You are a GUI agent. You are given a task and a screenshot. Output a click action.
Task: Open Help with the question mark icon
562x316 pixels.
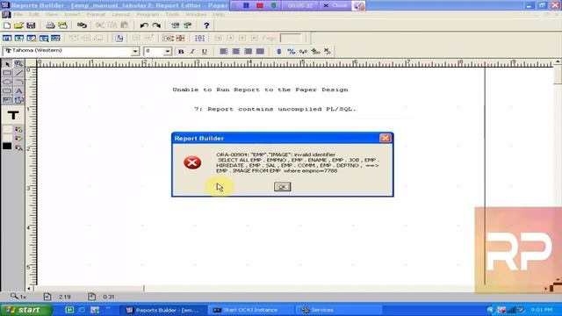pos(206,25)
